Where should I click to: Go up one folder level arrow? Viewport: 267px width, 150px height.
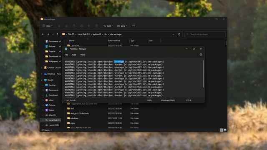[x=58, y=34]
